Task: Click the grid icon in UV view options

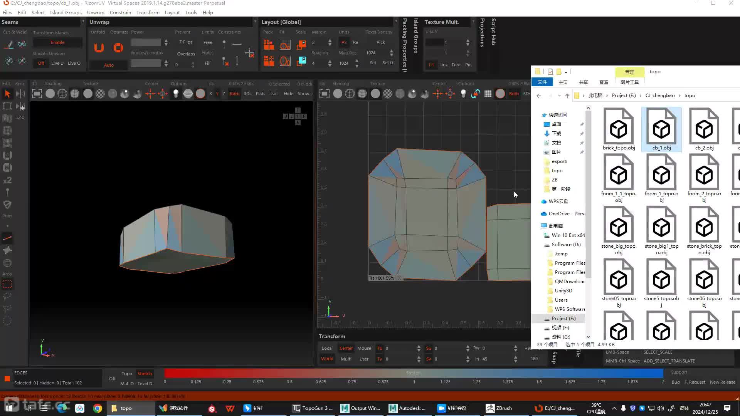Action: [x=488, y=94]
